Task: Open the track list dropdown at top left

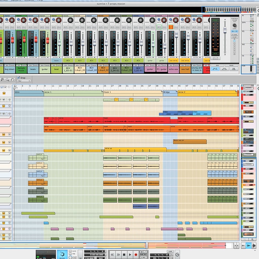Action: point(3,87)
